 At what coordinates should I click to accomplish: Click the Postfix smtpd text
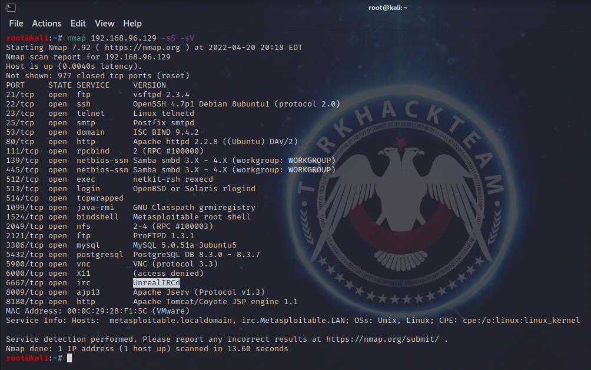pyautogui.click(x=164, y=123)
